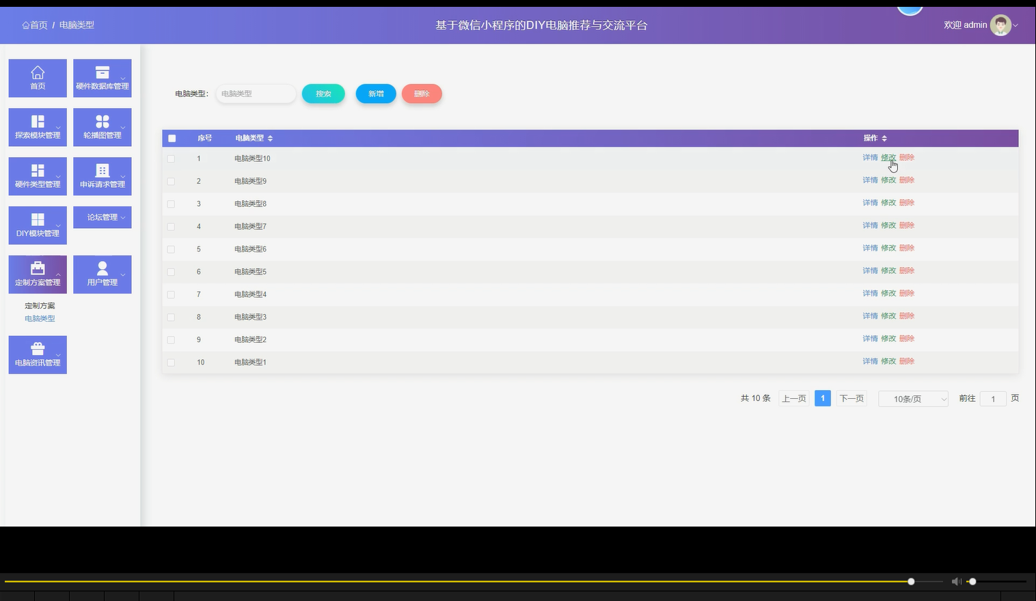
Task: Open 轮播图管理 sidebar tile
Action: pos(103,127)
